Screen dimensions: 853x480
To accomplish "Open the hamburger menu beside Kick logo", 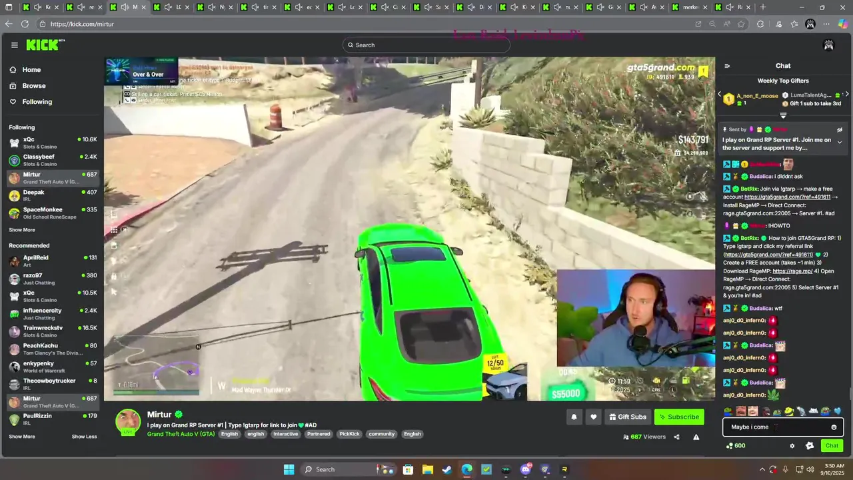I will point(14,45).
